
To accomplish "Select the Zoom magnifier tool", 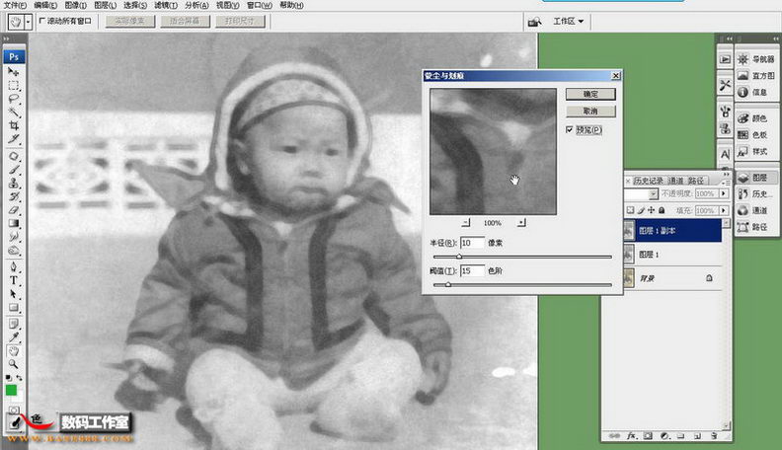I will (14, 364).
